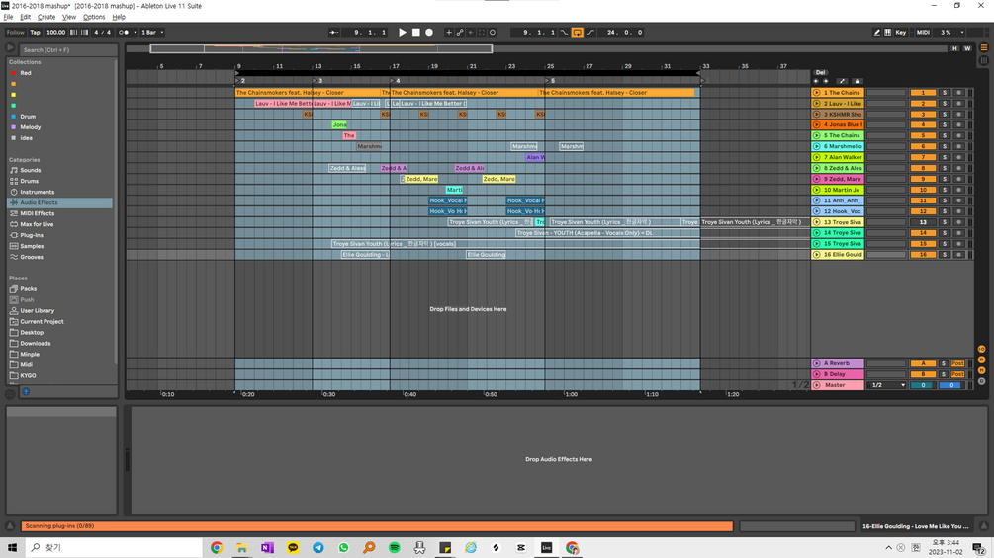Open the View menu
Viewport: 994px width, 558px height.
click(69, 17)
